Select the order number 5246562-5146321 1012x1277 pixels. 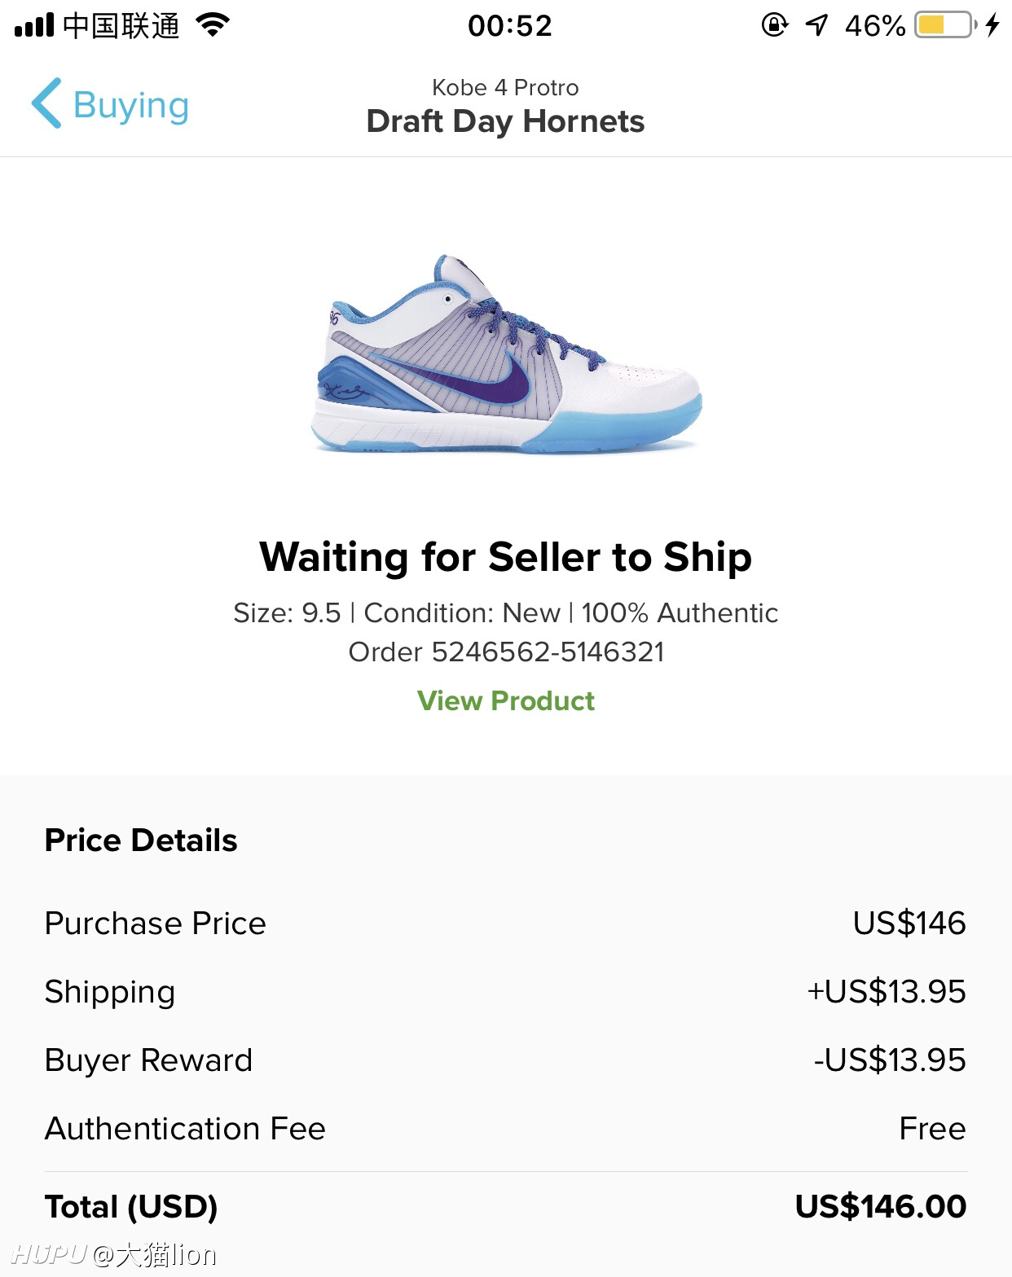[505, 651]
